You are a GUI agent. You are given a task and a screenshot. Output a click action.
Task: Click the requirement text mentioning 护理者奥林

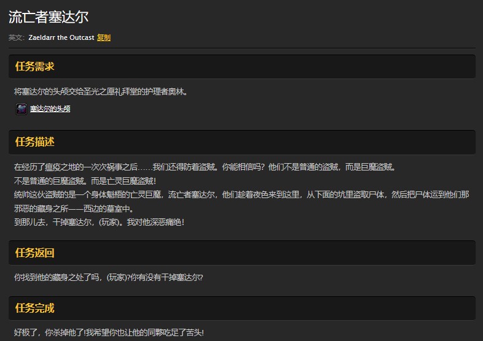[x=101, y=92]
